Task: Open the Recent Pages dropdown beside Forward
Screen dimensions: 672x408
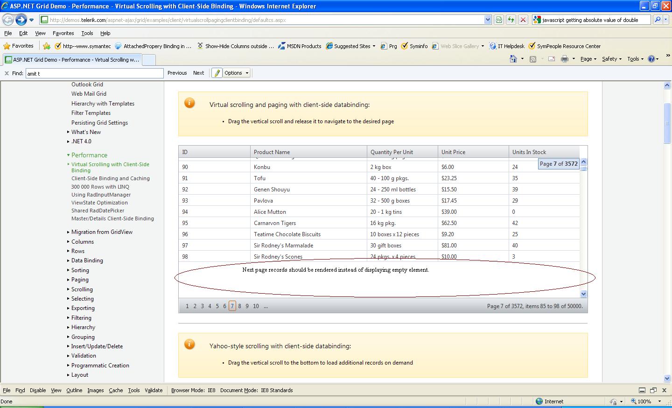Action: point(31,20)
